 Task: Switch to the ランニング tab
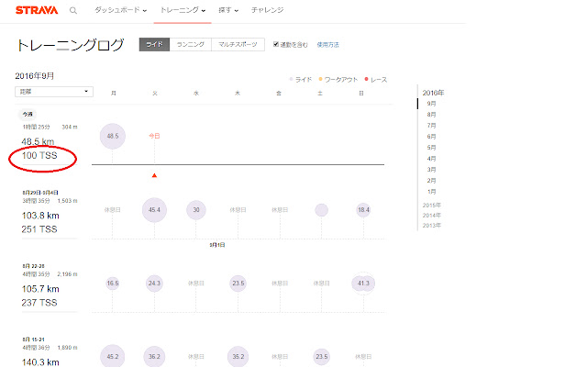pos(191,45)
